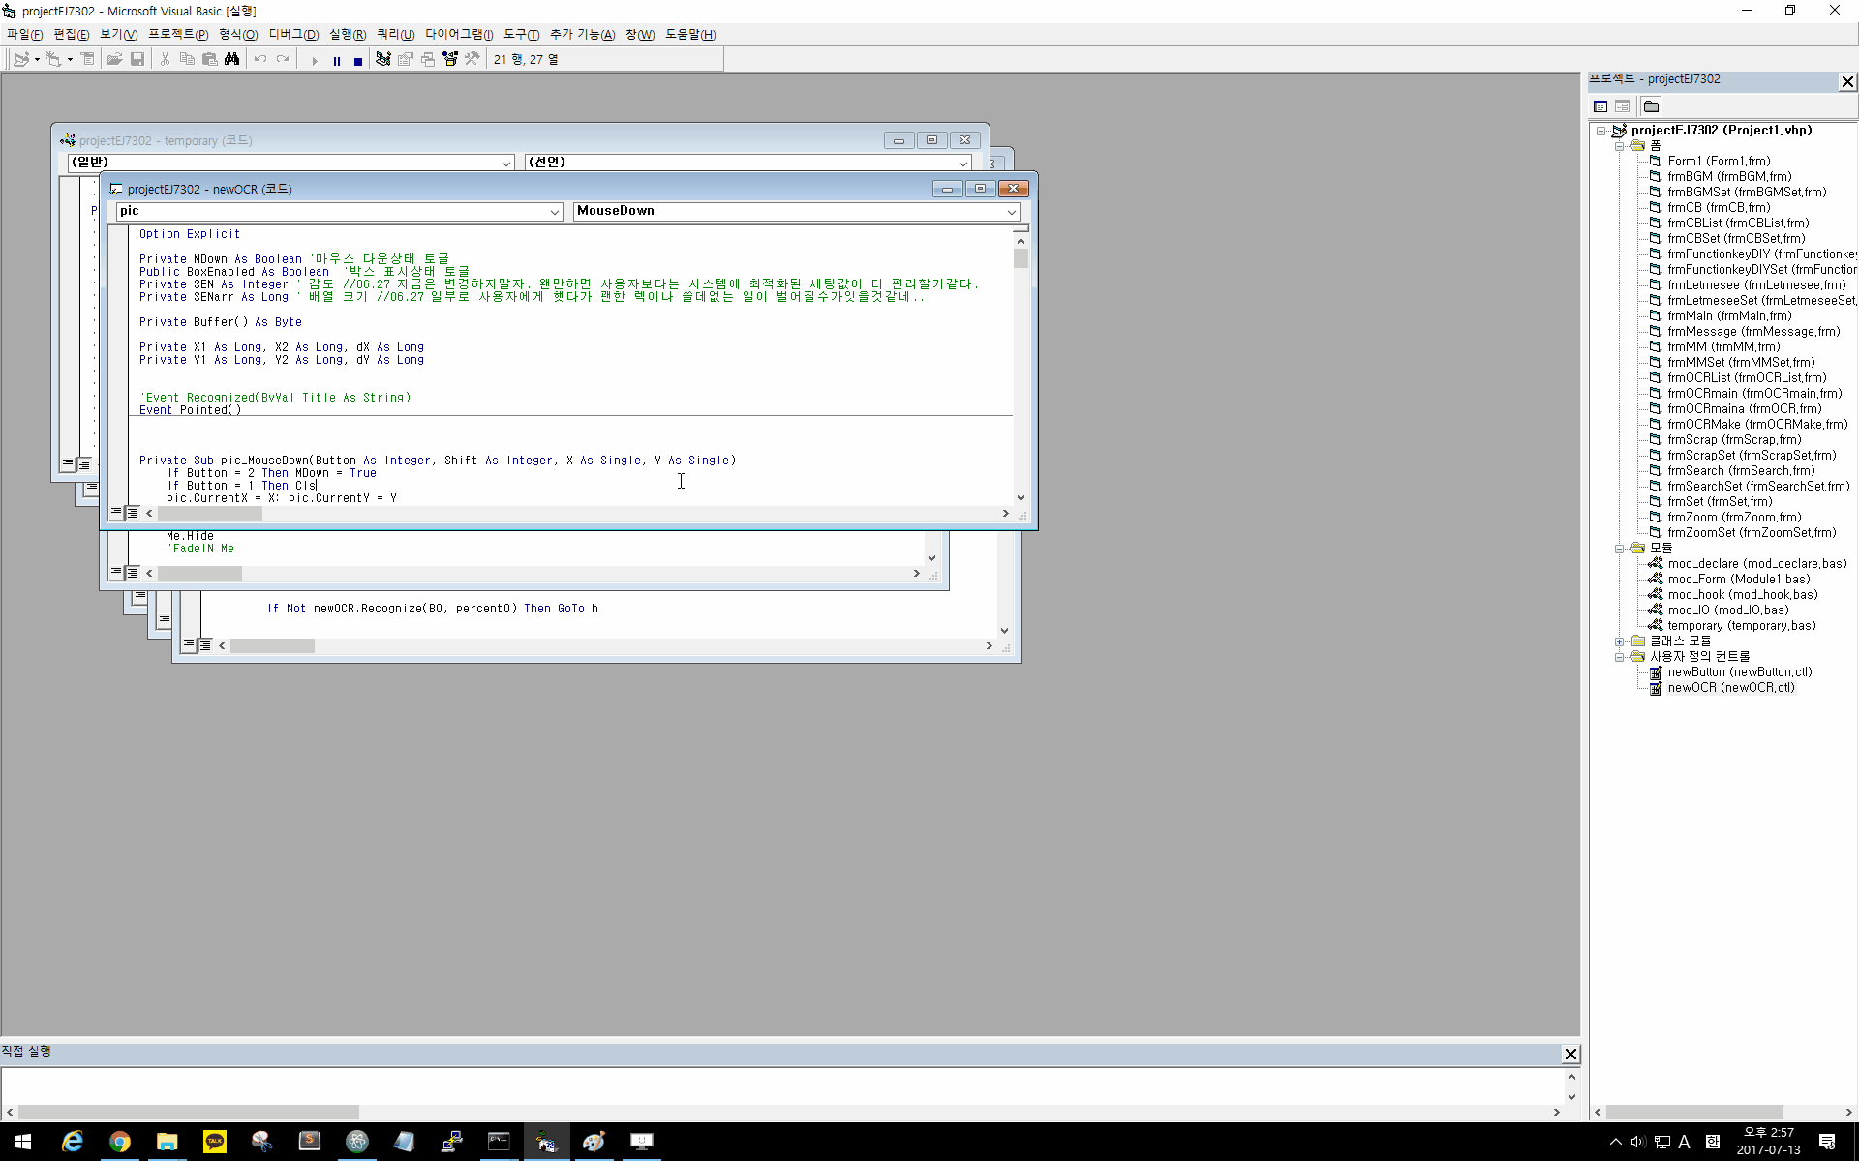
Task: Click the Find binoculars icon
Action: [231, 60]
